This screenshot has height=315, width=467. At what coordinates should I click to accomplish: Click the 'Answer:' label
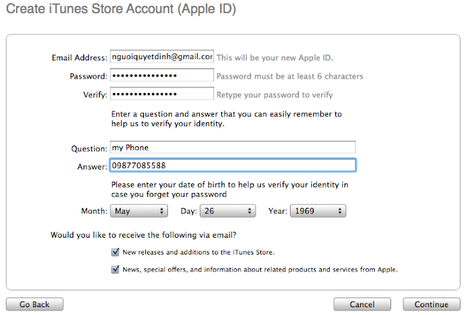point(92,166)
